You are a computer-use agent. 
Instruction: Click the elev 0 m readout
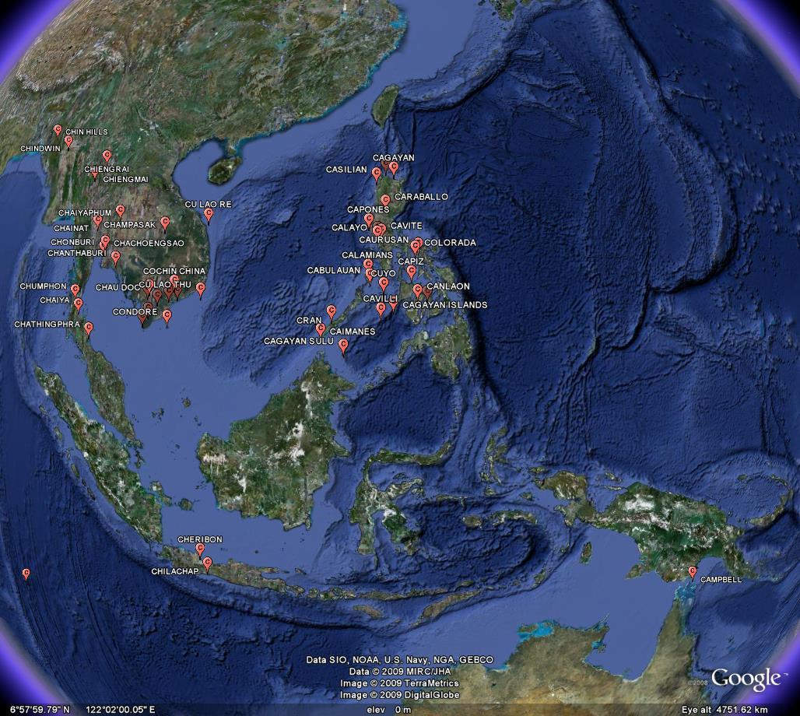[x=389, y=709]
